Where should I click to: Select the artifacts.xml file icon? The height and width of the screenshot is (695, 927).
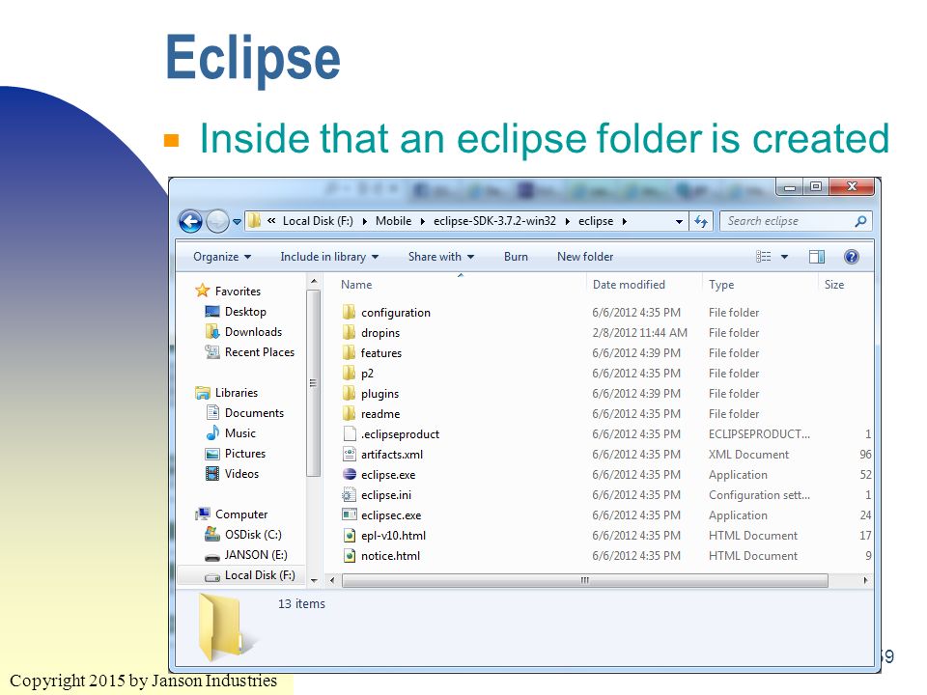[350, 454]
